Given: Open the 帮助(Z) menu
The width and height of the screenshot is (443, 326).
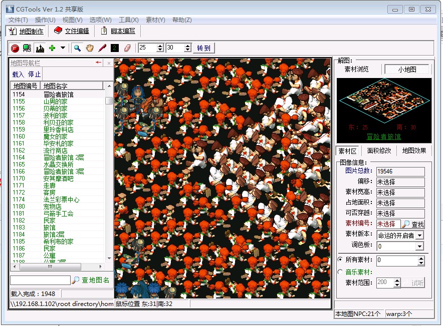Looking at the screenshot, I should pyautogui.click(x=182, y=20).
